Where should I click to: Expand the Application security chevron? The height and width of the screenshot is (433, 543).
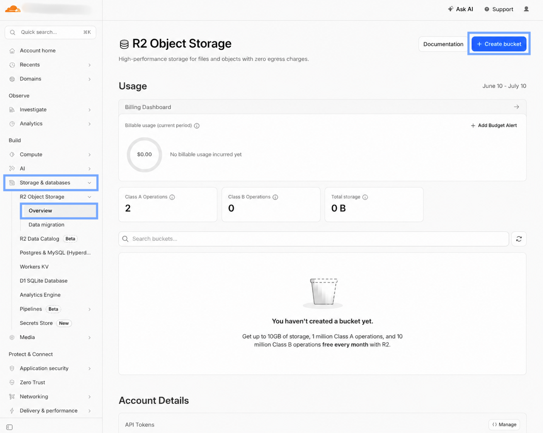point(89,368)
